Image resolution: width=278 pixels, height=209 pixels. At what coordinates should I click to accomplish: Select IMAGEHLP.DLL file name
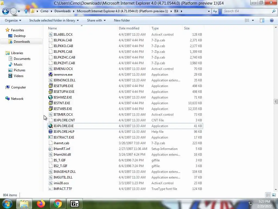pos(65,172)
